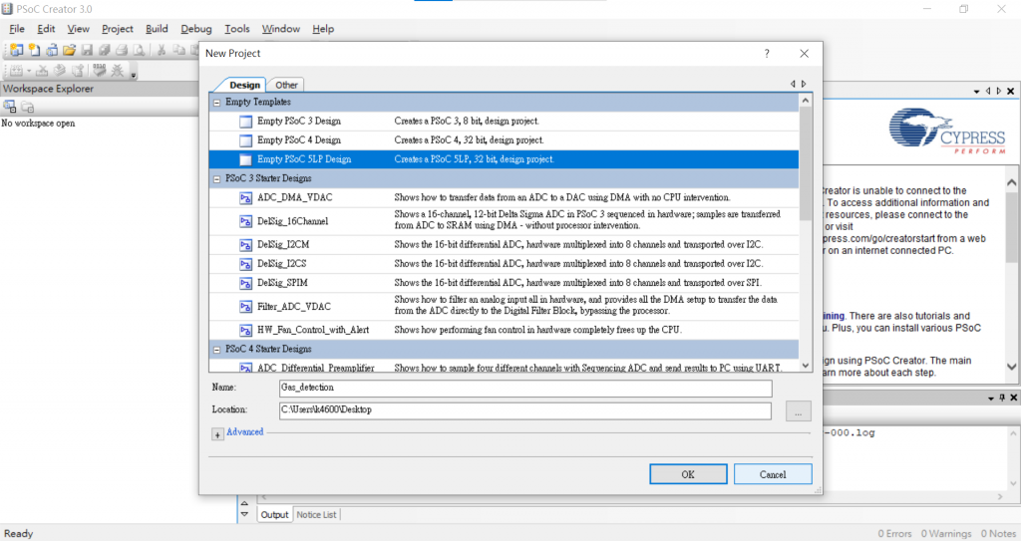Open the start page panel dropdown arrow
1021x541 pixels.
pos(977,91)
